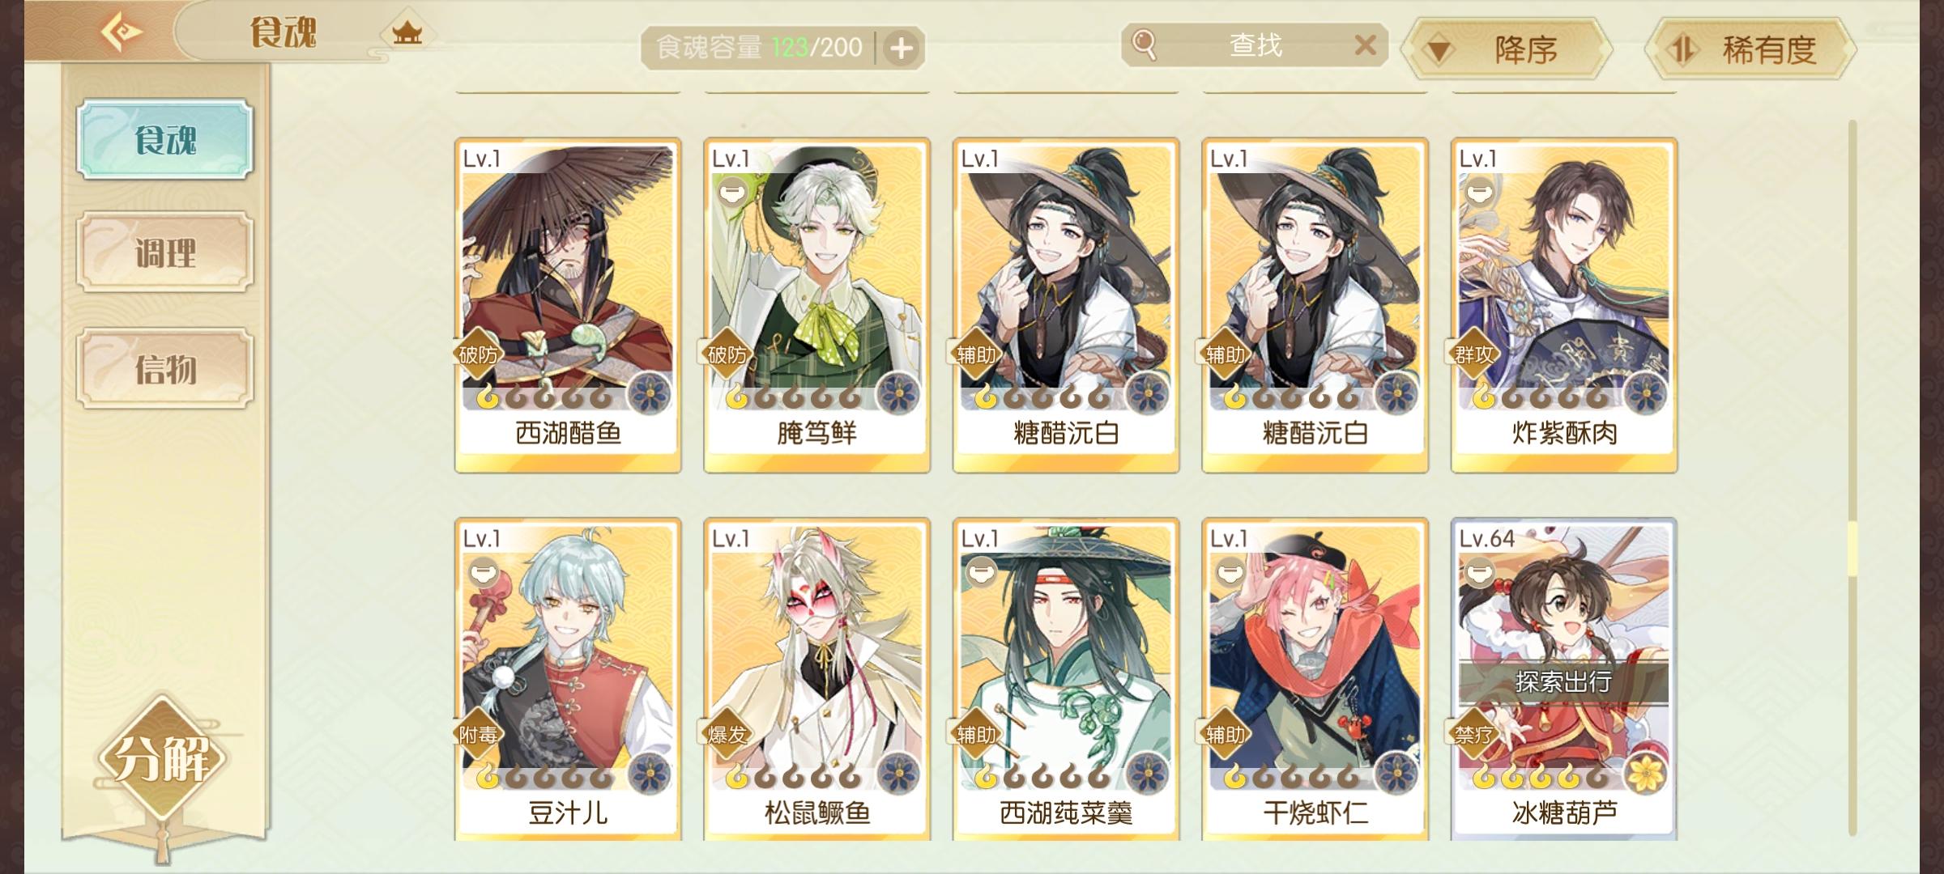Toggle the 降序 sort order
This screenshot has height=874, width=1944.
[x=1508, y=50]
